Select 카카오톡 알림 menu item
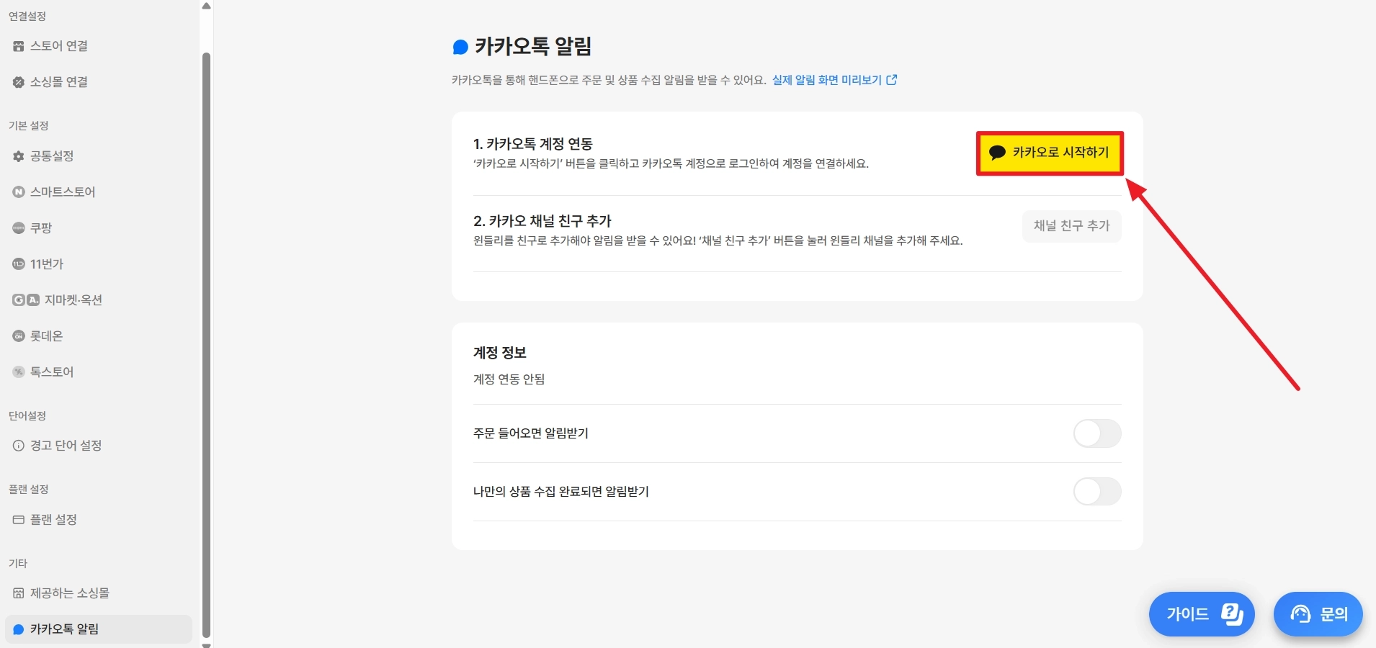 99,629
